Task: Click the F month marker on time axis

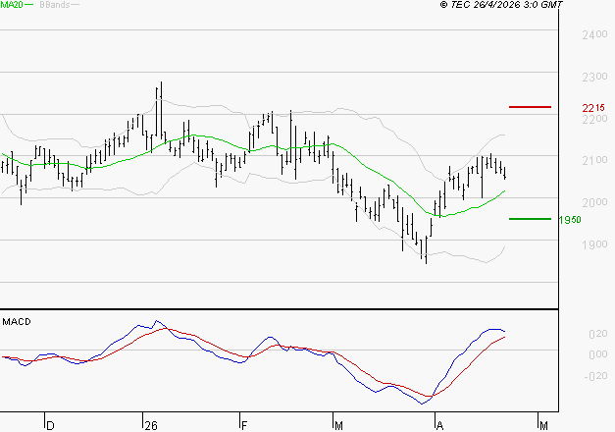Action: 244,426
